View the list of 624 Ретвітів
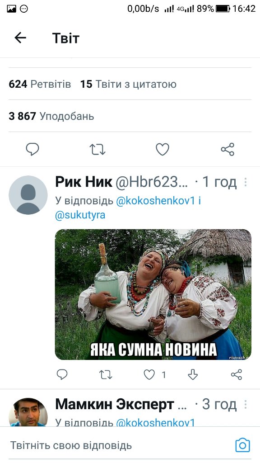This screenshot has height=463, width=260. coord(40,84)
